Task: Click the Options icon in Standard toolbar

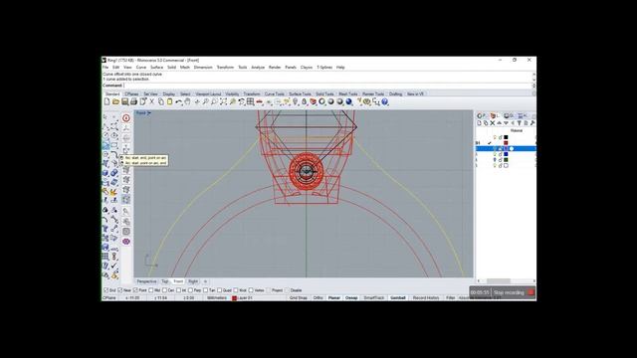Action: (367, 101)
